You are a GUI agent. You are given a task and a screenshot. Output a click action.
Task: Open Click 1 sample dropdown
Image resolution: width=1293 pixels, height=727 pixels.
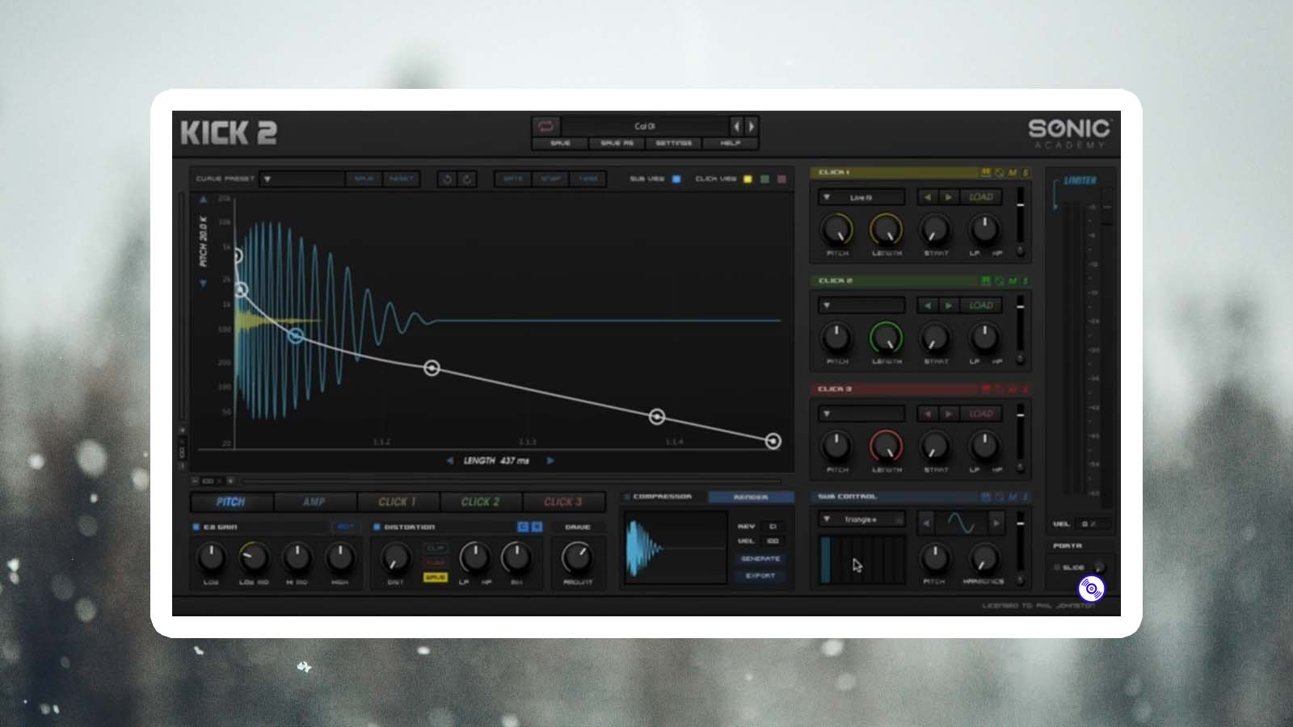(861, 197)
